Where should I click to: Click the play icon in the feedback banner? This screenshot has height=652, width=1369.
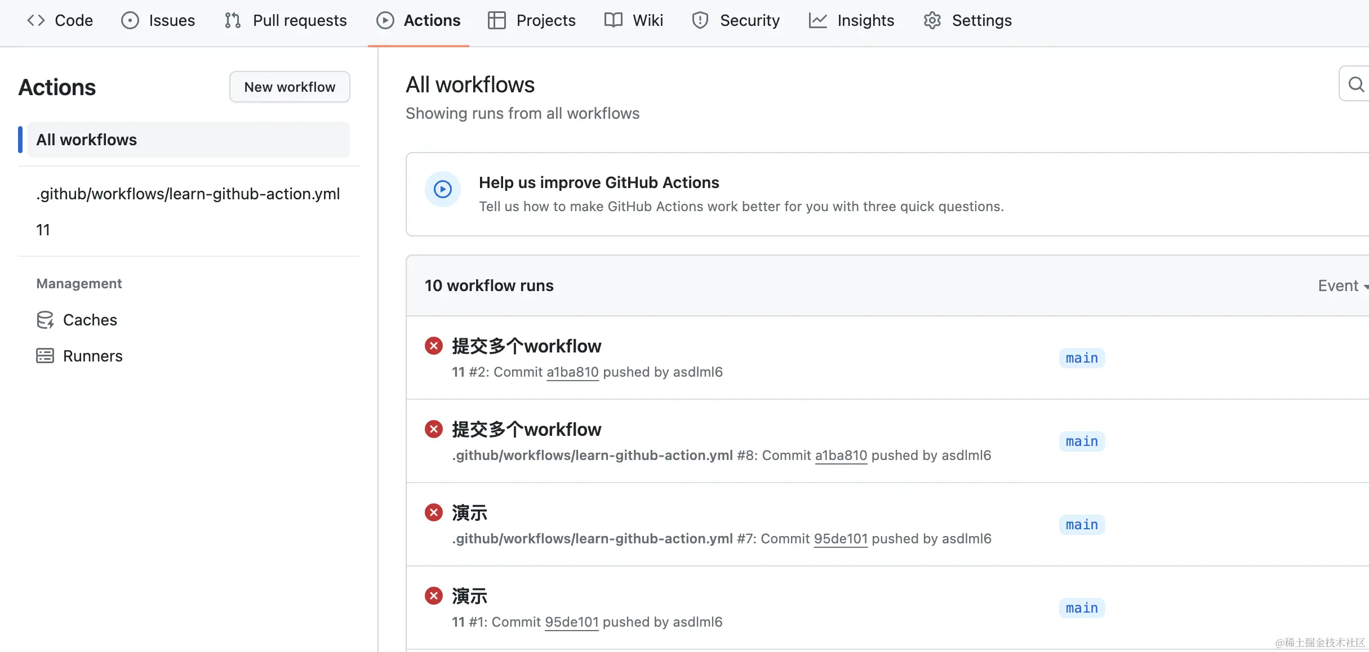[443, 189]
